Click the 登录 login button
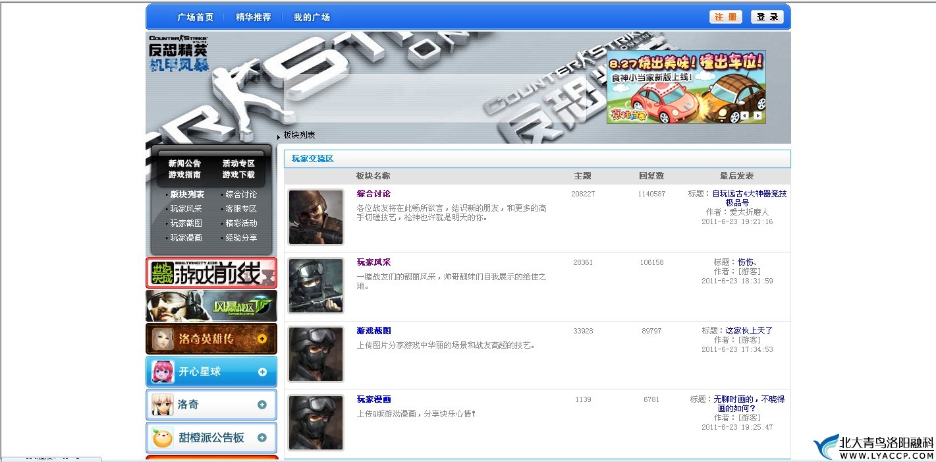The image size is (936, 462). (x=767, y=17)
